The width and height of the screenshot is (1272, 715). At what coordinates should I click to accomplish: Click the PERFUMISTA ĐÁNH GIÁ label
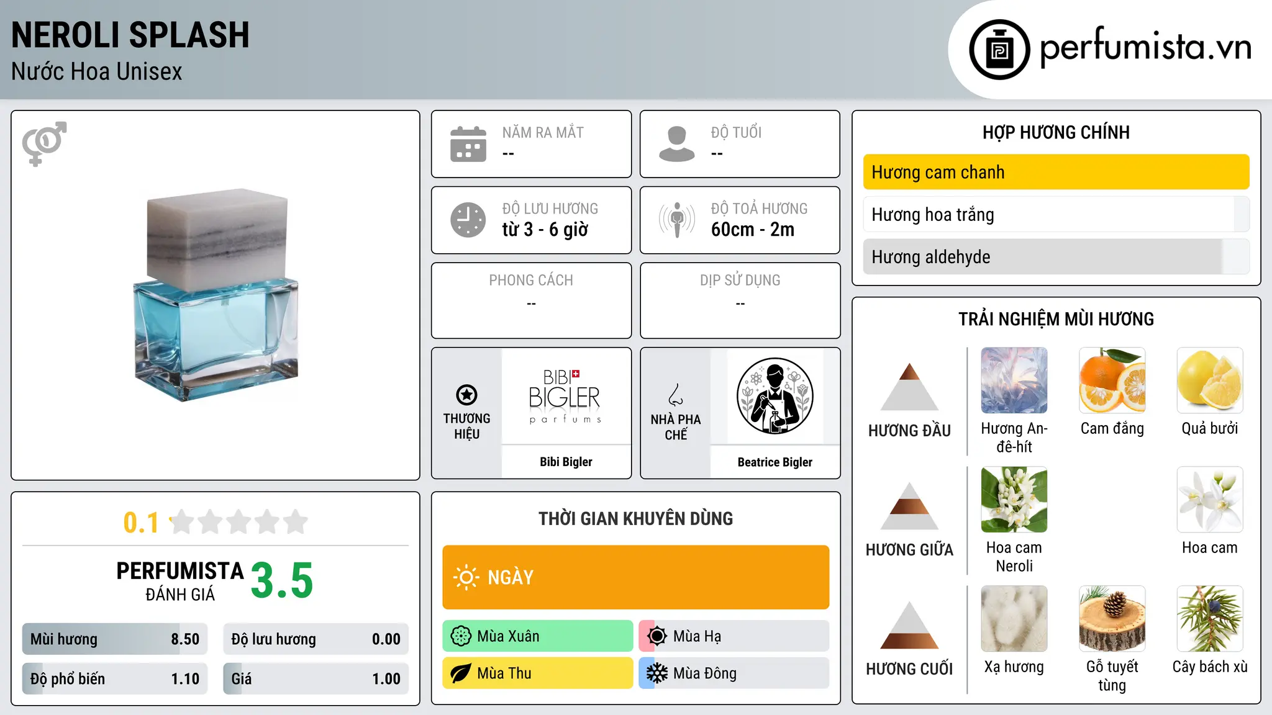point(180,582)
